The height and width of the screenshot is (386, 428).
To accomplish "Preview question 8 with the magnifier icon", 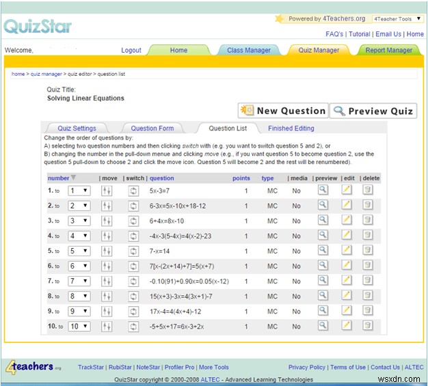I will click(323, 295).
